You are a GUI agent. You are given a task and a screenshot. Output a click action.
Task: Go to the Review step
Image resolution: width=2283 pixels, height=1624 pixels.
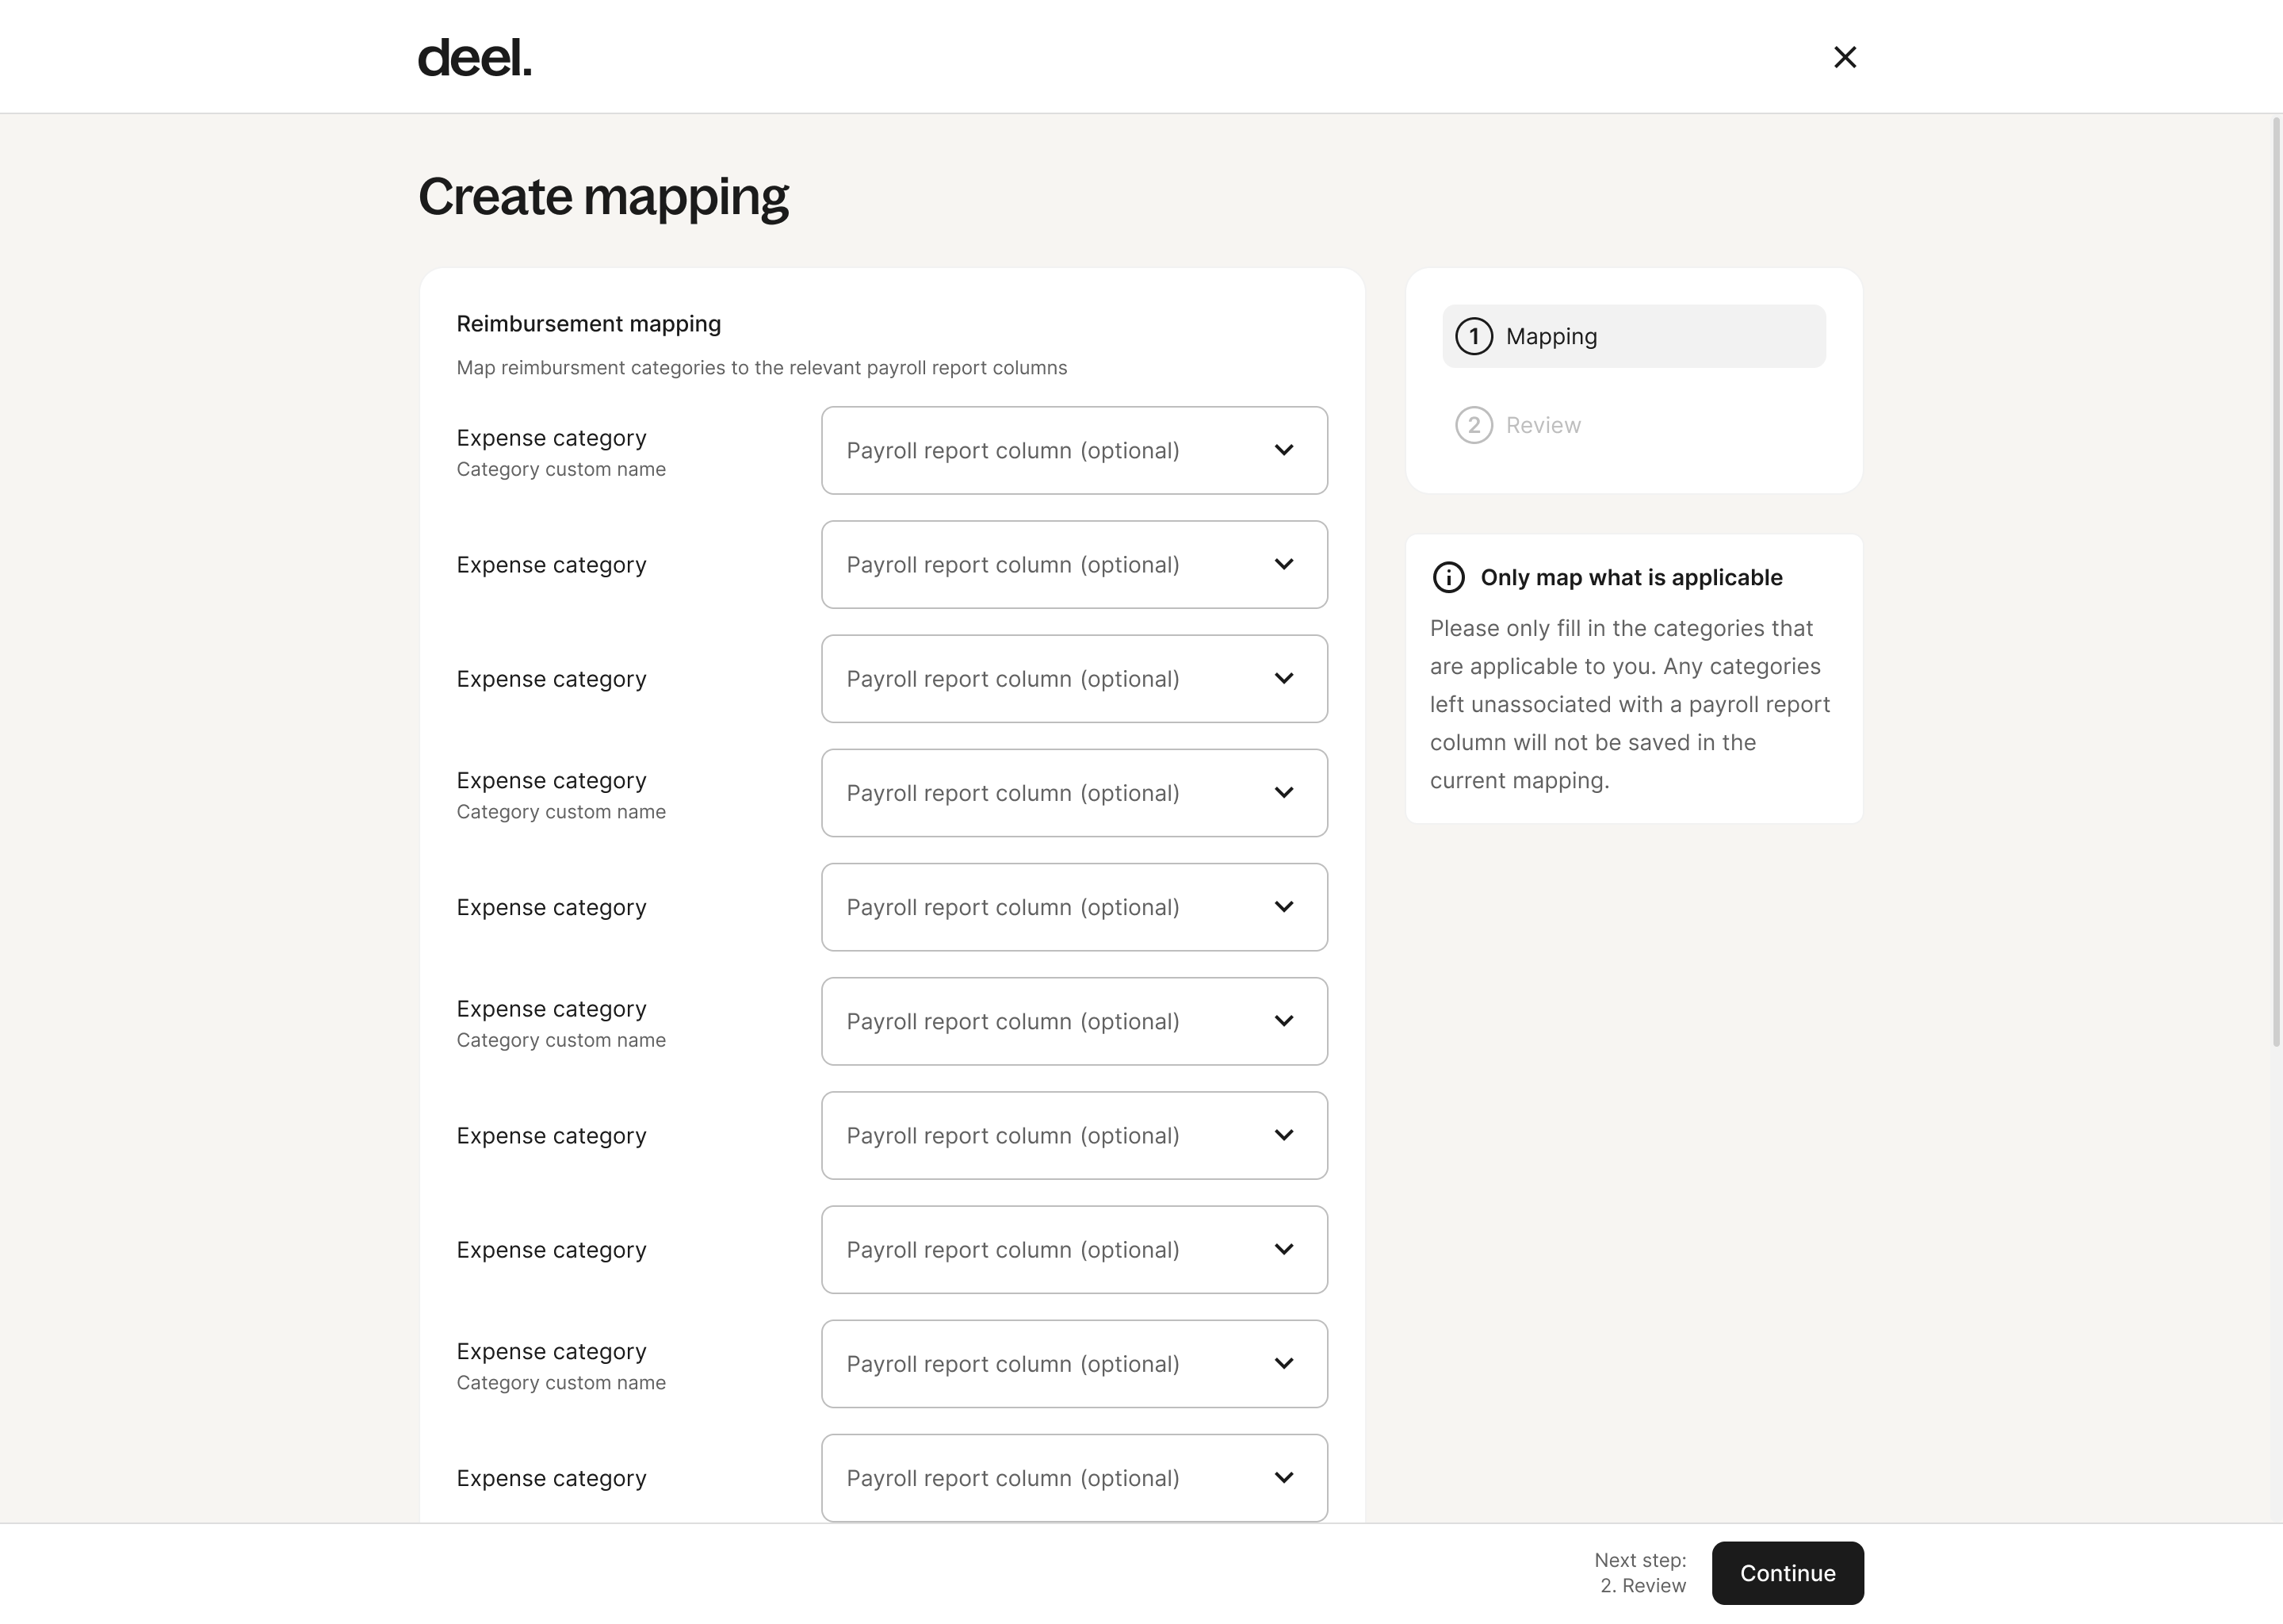coord(1543,425)
